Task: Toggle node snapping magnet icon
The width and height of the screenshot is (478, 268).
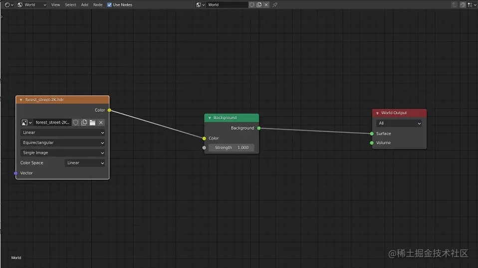Action: [463, 4]
